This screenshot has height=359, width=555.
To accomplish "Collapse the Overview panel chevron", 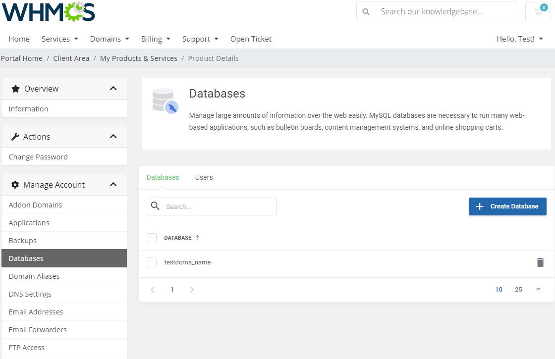I will (113, 89).
